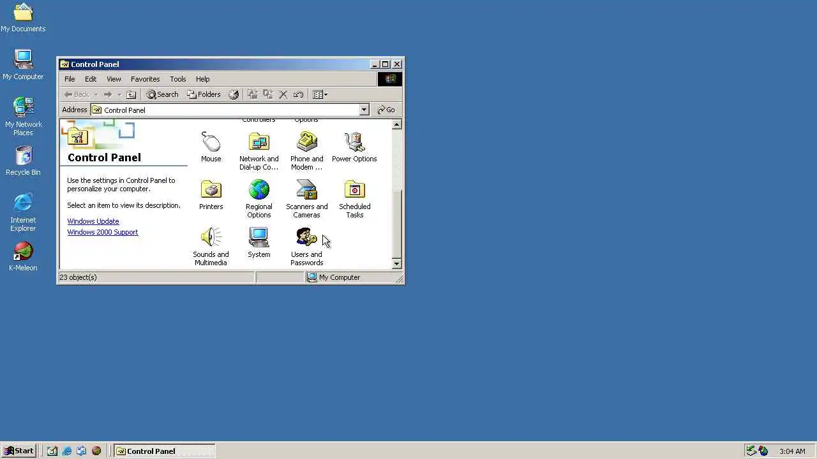Click the scrollbar up arrow
This screenshot has width=817, height=459.
click(x=397, y=124)
